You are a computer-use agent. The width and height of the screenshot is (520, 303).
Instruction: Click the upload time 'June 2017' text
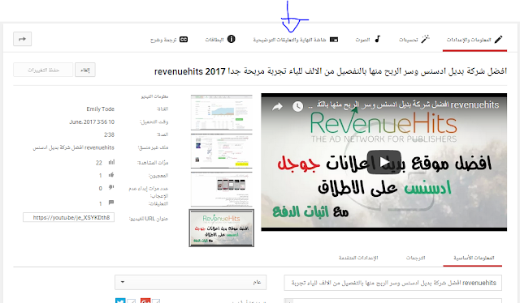click(92, 122)
